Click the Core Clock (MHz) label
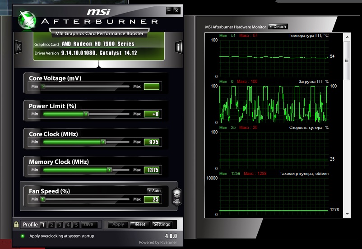This screenshot has width=362, height=249. tap(53, 134)
